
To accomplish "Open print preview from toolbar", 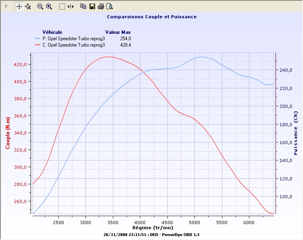I will click(110, 6).
